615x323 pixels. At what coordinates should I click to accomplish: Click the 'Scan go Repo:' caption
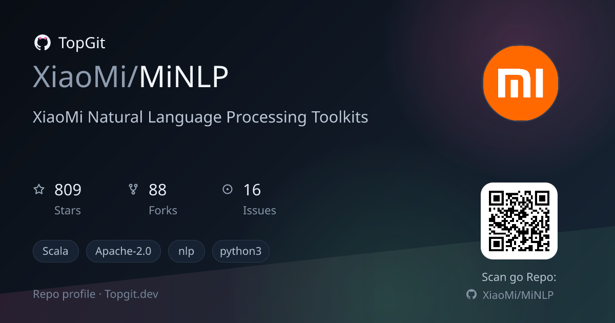point(519,277)
